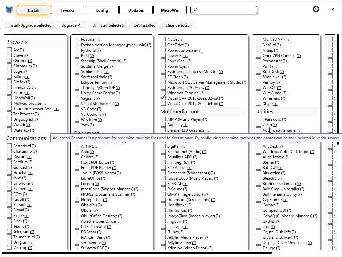Image resolution: width=342 pixels, height=257 pixels.
Task: Tick the OpenVPN Connect checkbox
Action: point(259,55)
